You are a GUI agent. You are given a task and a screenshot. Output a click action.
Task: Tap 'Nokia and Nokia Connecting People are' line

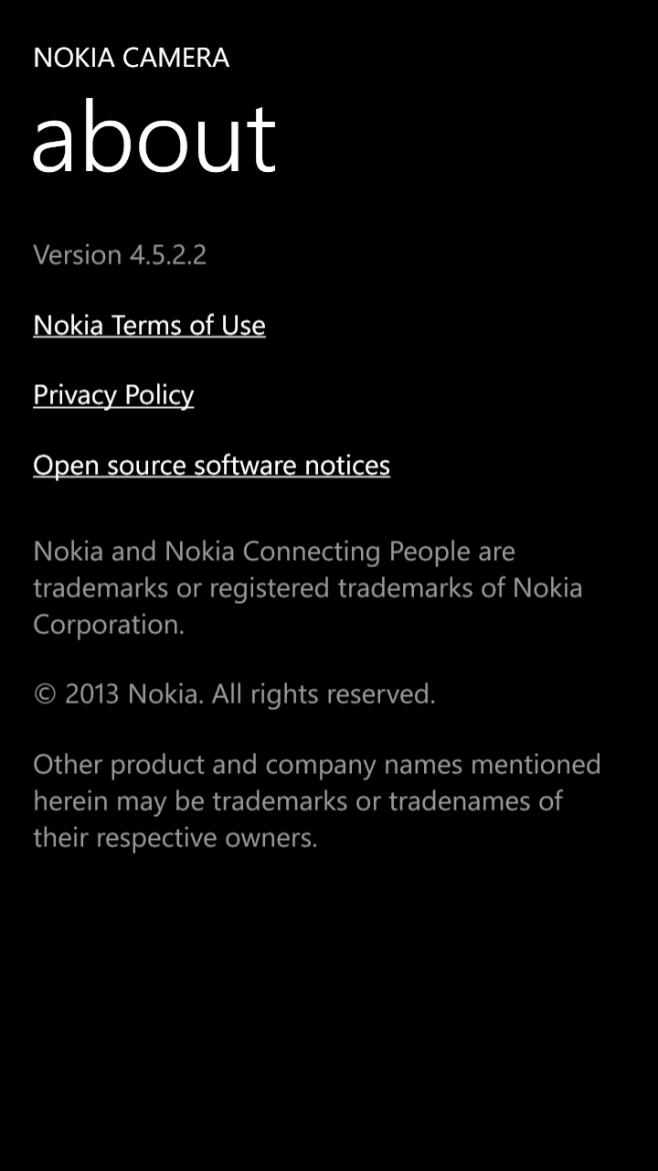tap(274, 552)
